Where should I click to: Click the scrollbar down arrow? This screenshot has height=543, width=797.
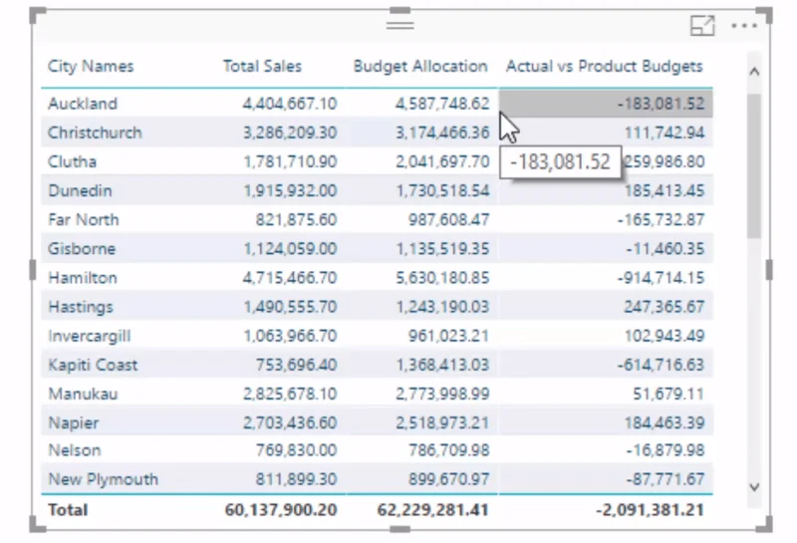tap(755, 487)
